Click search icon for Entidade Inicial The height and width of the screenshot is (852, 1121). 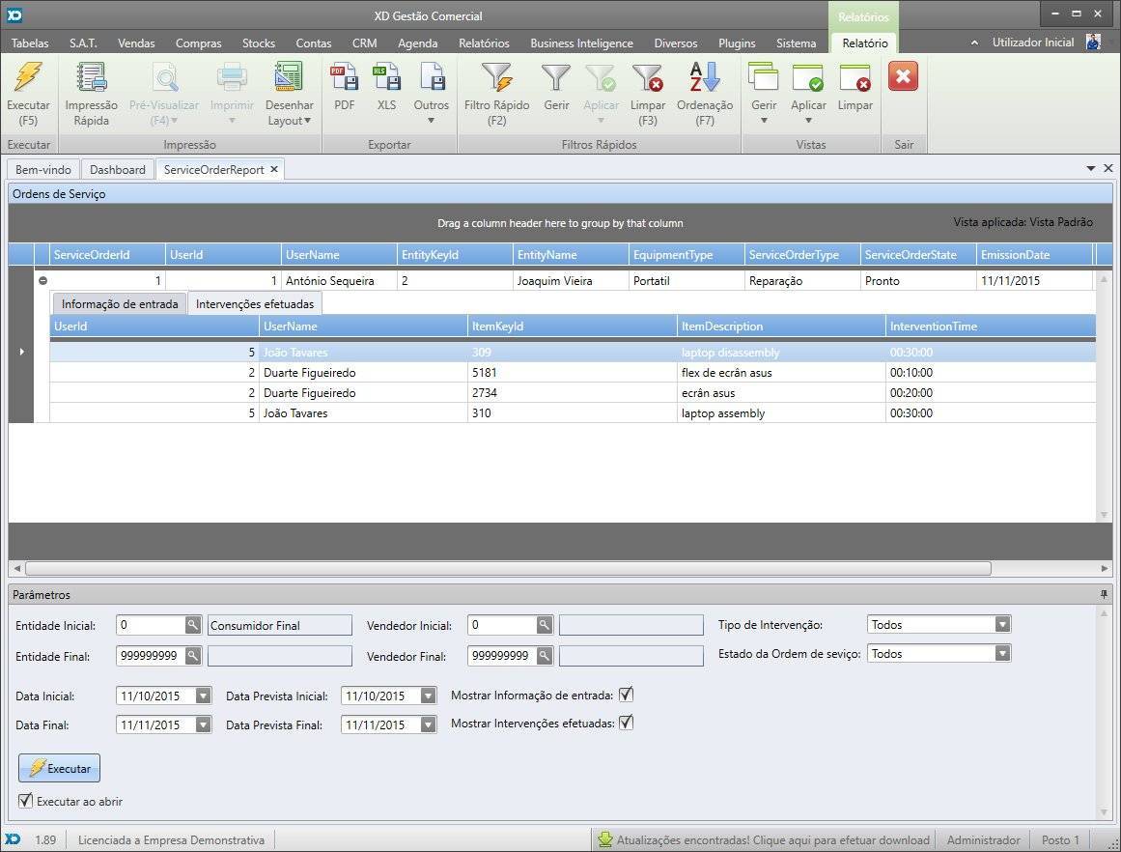(193, 625)
